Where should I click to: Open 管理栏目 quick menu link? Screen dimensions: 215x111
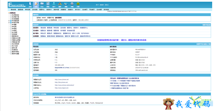tap(43, 31)
